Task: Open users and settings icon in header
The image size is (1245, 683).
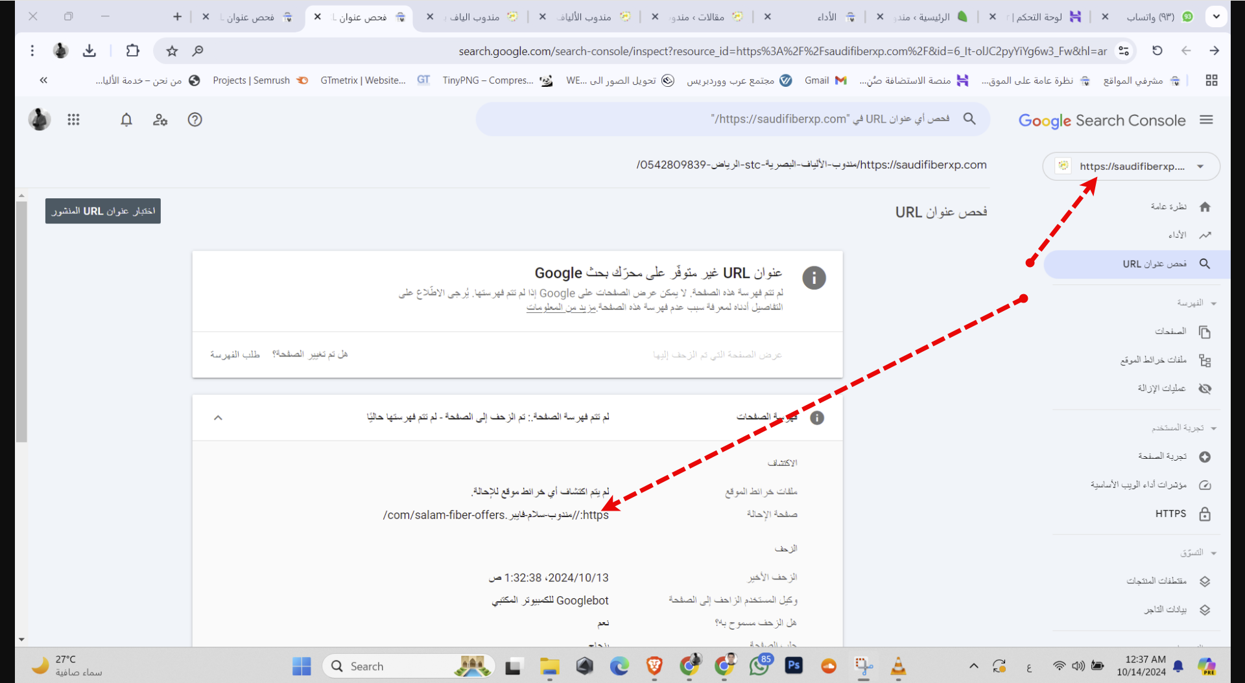Action: pos(160,120)
